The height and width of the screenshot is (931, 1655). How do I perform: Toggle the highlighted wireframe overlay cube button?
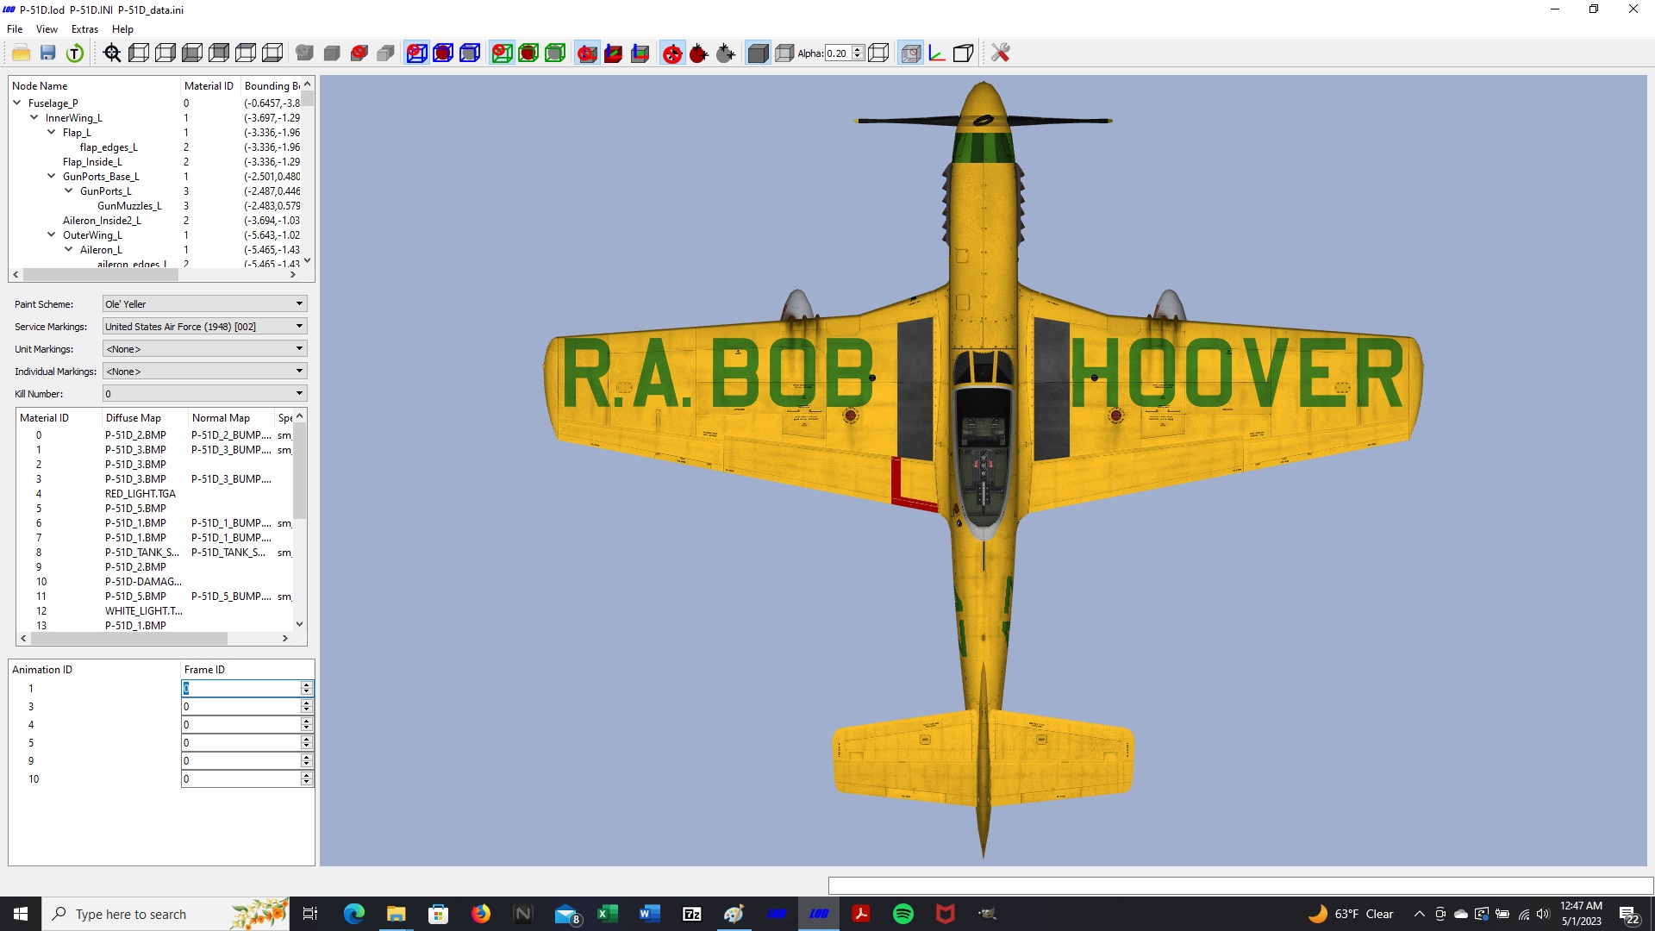click(910, 53)
